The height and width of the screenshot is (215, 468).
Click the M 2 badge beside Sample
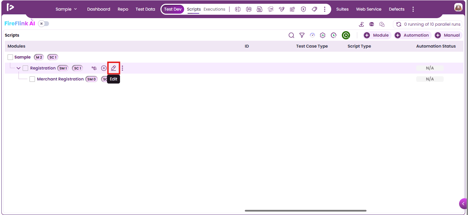39,57
